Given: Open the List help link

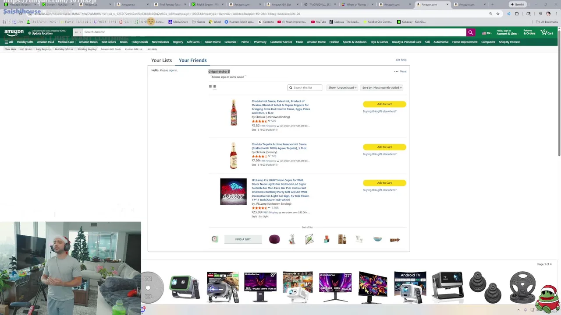Looking at the screenshot, I should [x=401, y=60].
